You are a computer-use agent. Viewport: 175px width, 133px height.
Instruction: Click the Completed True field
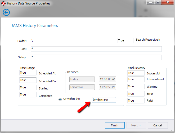[28, 94]
